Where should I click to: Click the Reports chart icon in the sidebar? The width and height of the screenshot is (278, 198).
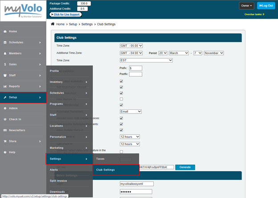pyautogui.click(x=4, y=87)
